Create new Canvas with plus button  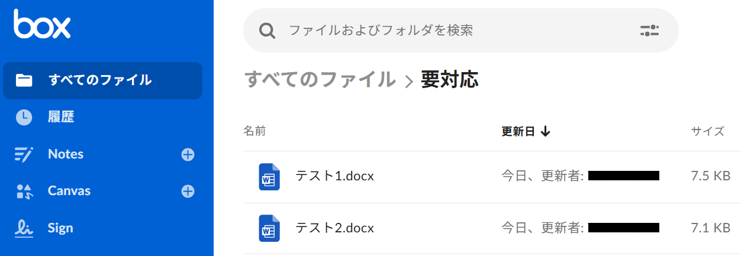click(x=188, y=192)
